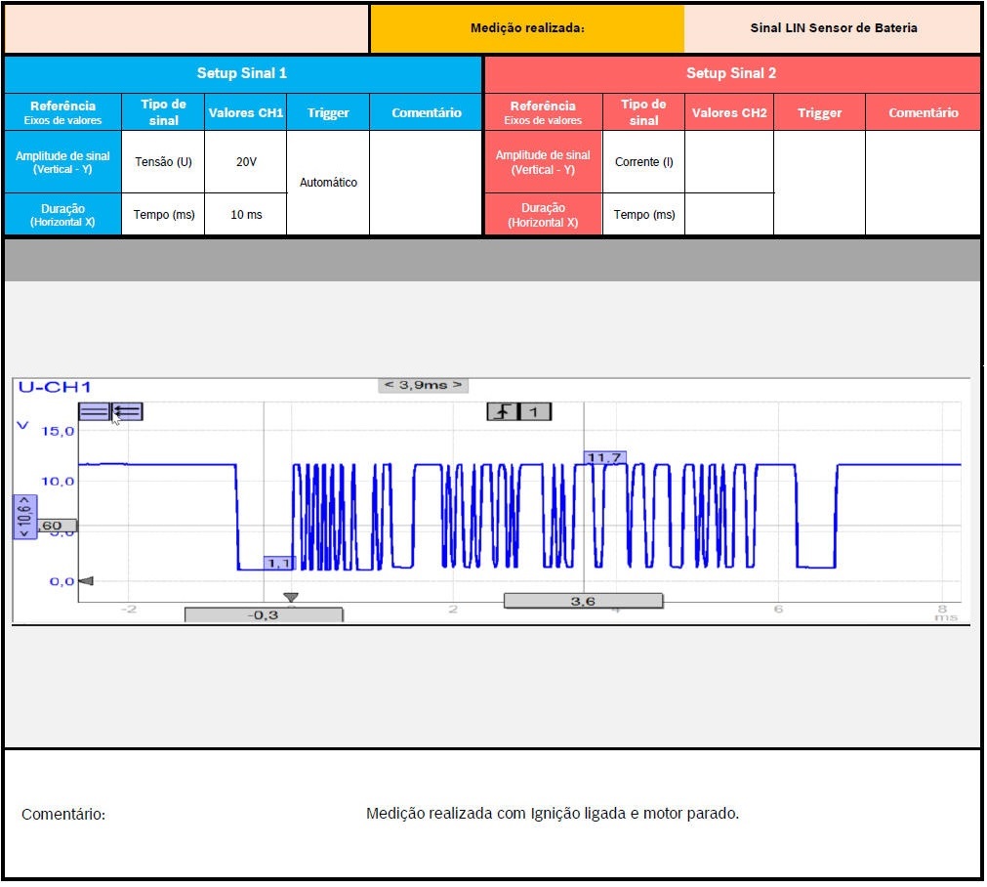987x887 pixels.
Task: Select the -0,3 time cursor handle
Action: [264, 614]
